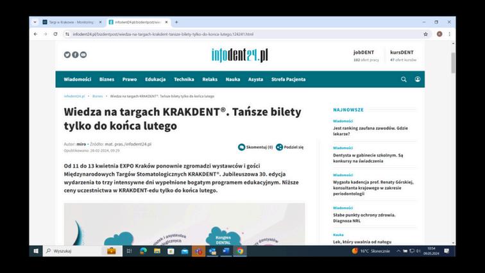
Task: Open the Wiadomości menu item
Action: pos(78,79)
